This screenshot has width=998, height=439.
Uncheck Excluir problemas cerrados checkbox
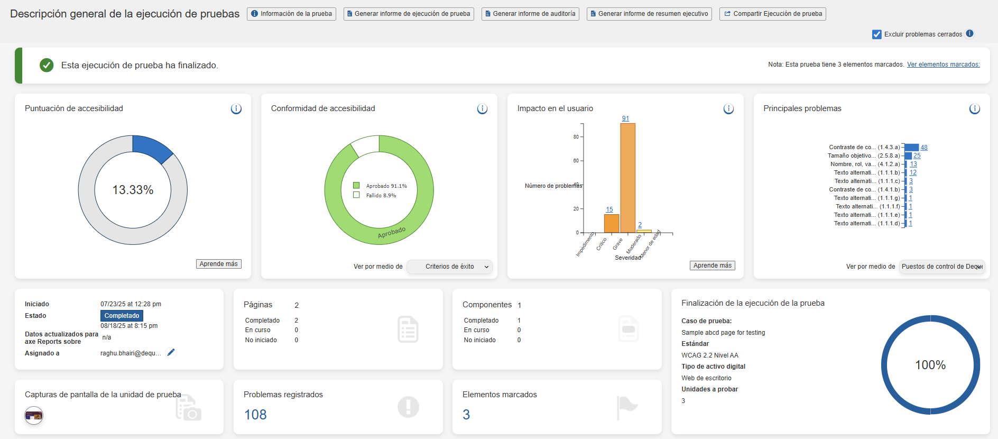point(877,34)
